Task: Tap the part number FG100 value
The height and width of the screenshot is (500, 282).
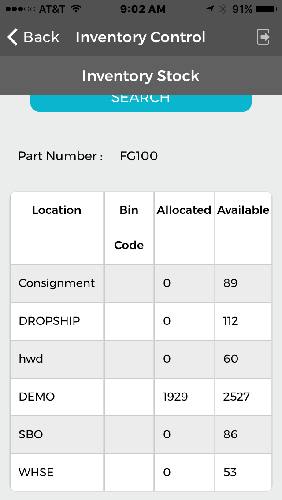Action: click(x=139, y=156)
